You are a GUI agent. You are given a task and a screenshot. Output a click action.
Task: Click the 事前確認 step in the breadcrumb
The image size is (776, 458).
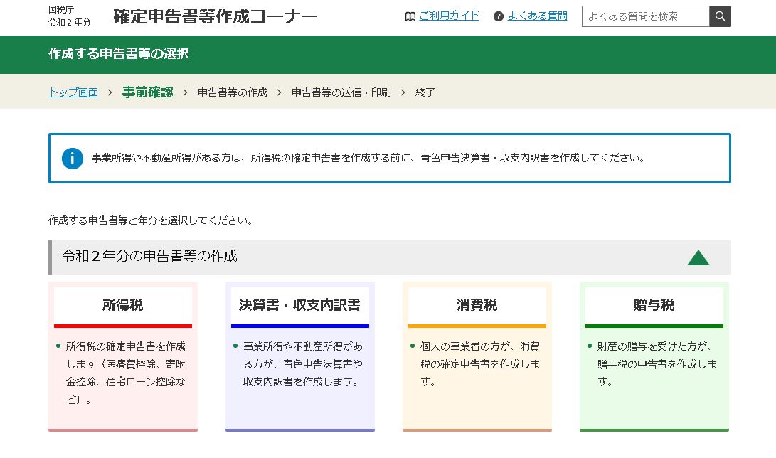(147, 92)
